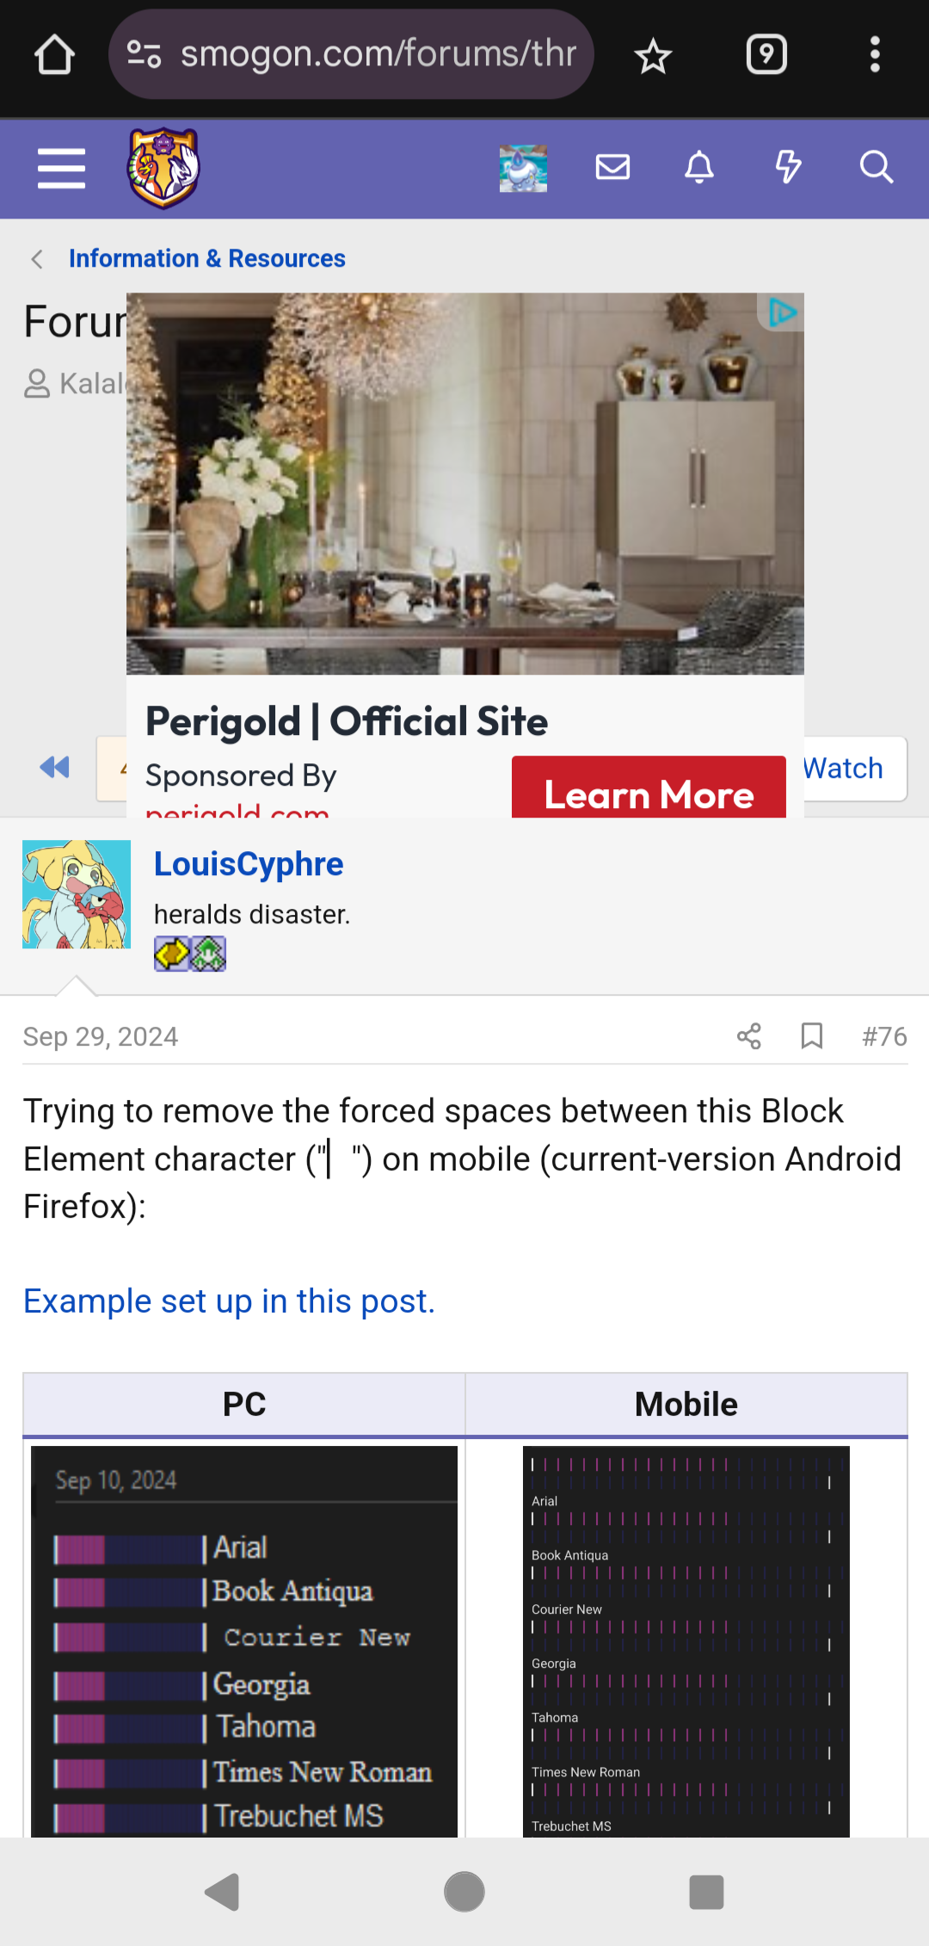929x1946 pixels.
Task: Open the Example set up in this post link
Action: tap(229, 1301)
